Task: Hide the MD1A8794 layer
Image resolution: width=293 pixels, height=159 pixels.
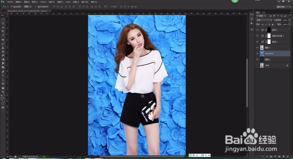Action: pos(257,53)
